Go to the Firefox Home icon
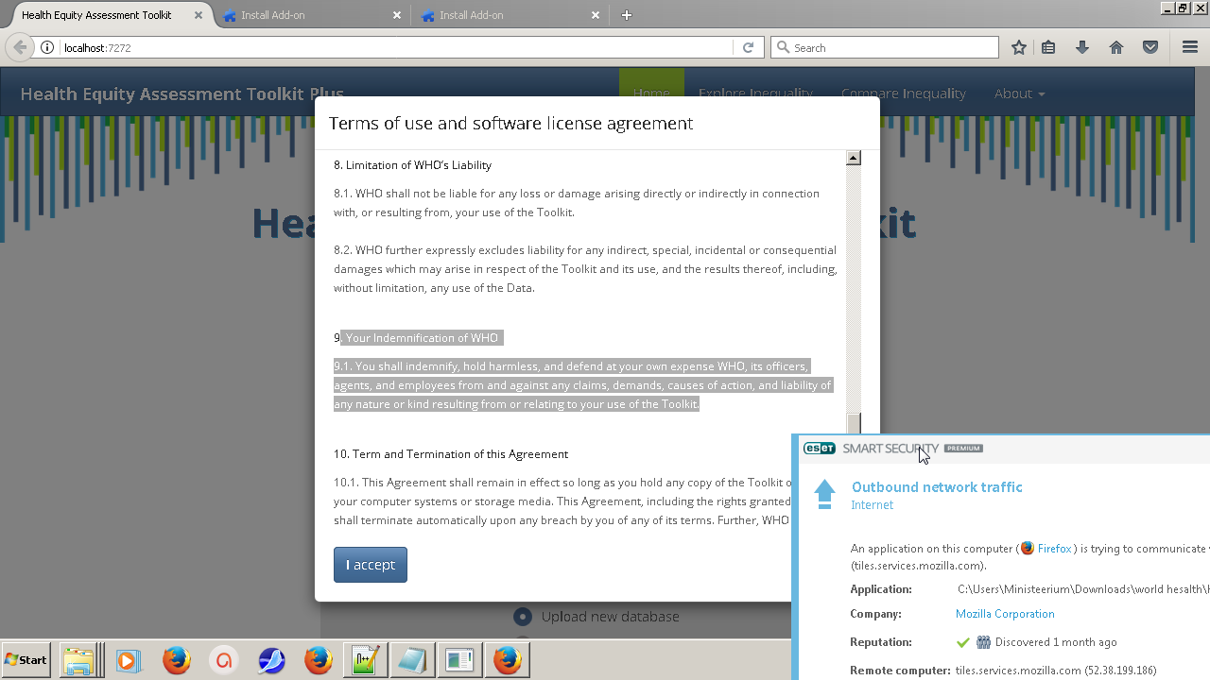The width and height of the screenshot is (1210, 680). click(1116, 47)
